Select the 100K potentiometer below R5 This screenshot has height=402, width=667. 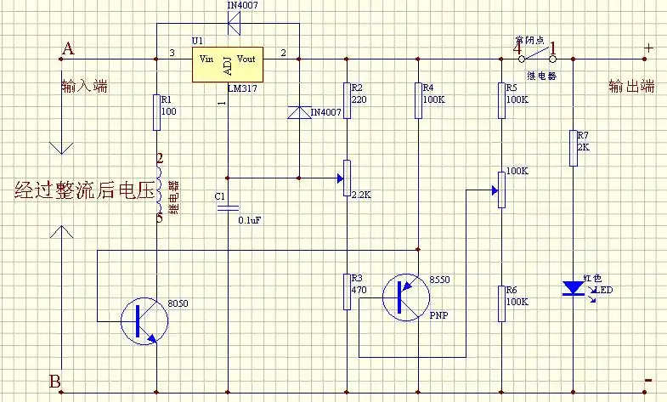coord(501,184)
